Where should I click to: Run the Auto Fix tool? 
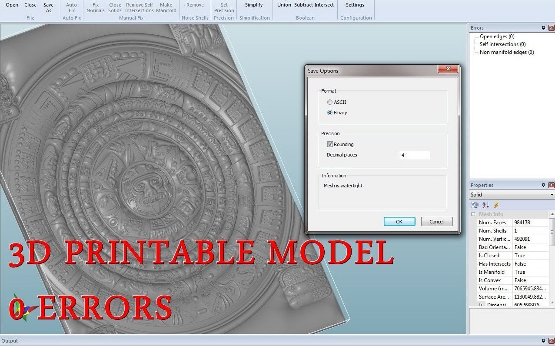click(x=72, y=8)
